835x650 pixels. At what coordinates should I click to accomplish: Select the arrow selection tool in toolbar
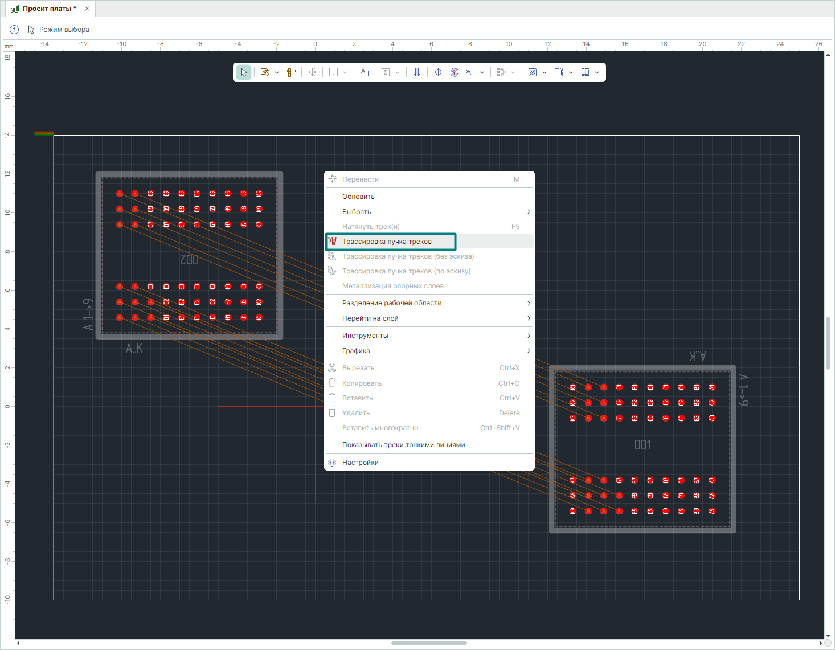tap(244, 72)
